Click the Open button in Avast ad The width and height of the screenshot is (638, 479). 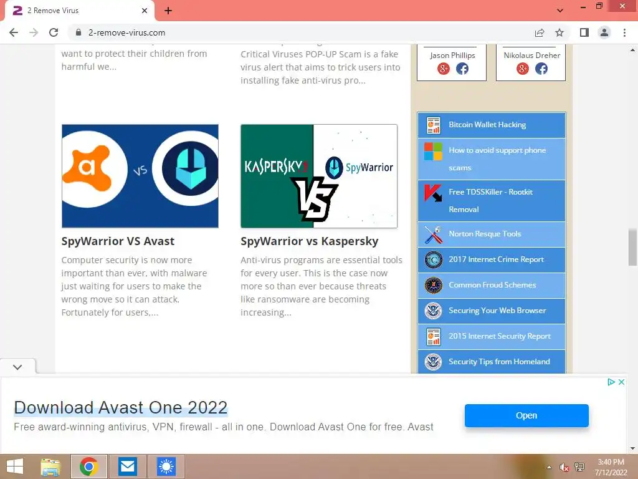click(x=526, y=415)
